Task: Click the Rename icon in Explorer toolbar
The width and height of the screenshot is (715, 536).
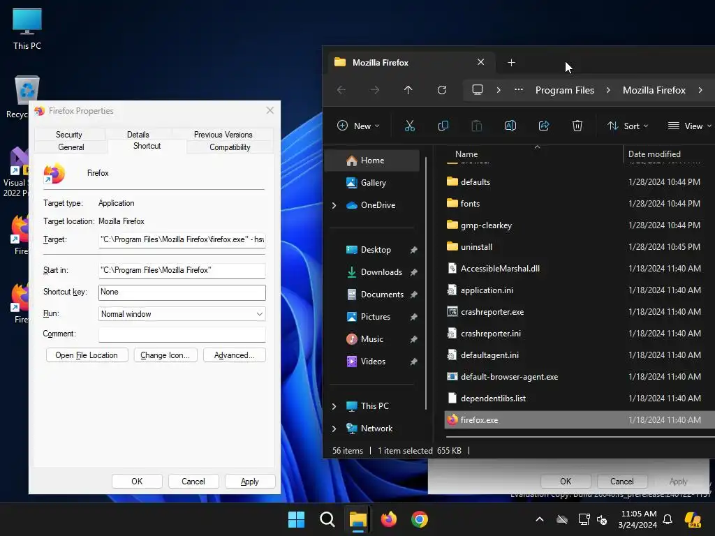Action: point(510,126)
